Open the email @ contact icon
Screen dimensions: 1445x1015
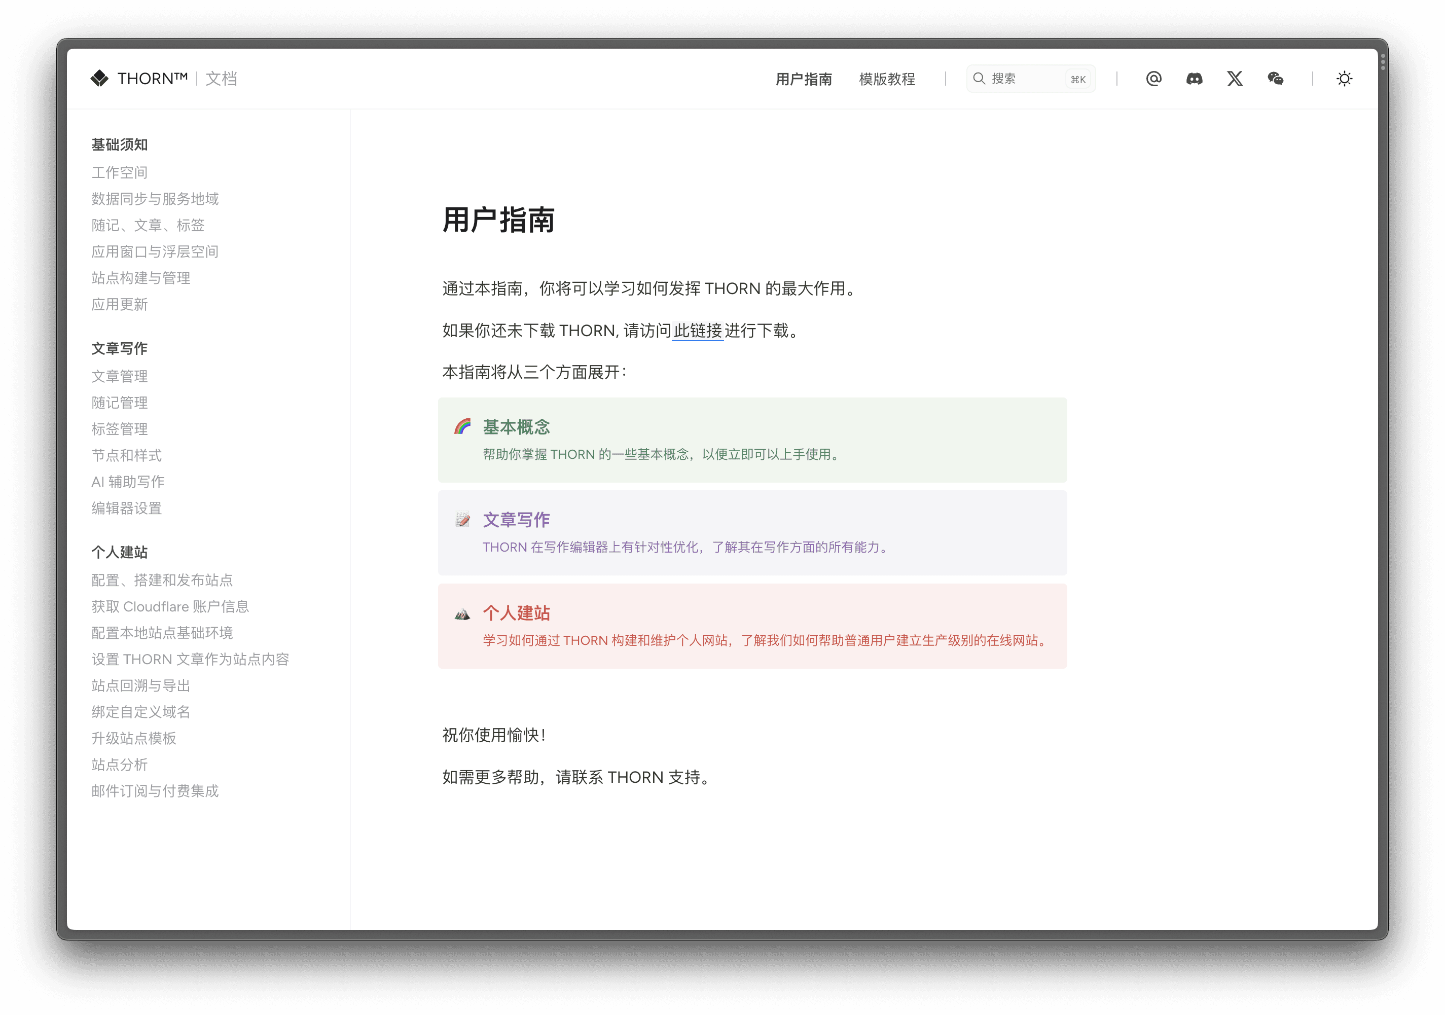(1153, 79)
